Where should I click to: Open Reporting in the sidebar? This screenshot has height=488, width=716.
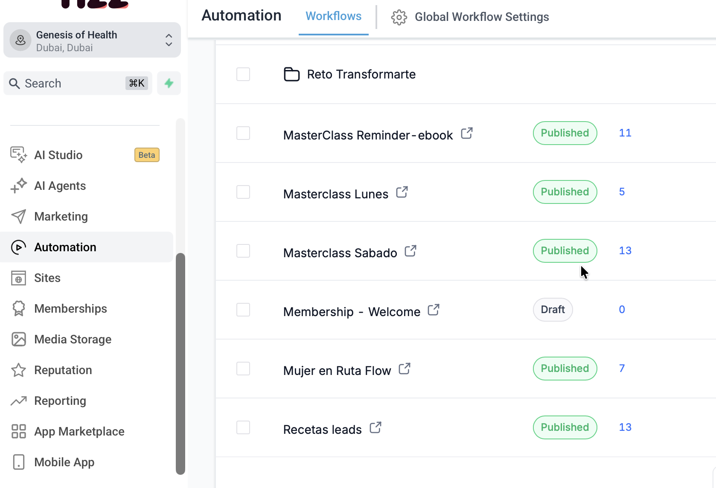[x=86, y=401]
